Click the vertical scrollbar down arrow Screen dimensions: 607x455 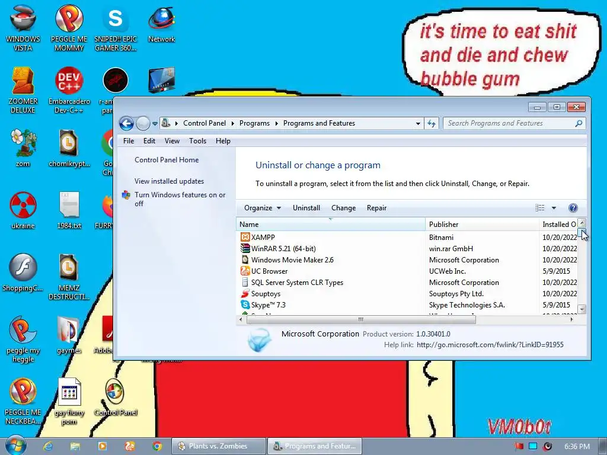(582, 309)
